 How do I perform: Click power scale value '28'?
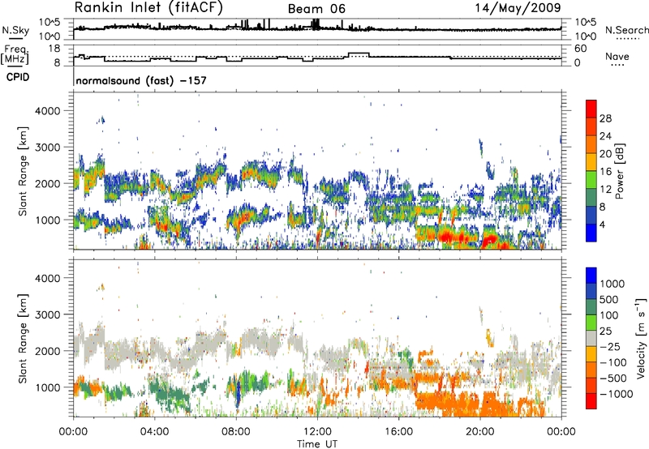point(605,118)
